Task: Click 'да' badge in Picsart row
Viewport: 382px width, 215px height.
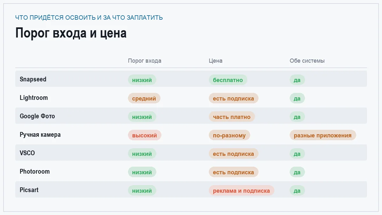Action: tap(297, 191)
